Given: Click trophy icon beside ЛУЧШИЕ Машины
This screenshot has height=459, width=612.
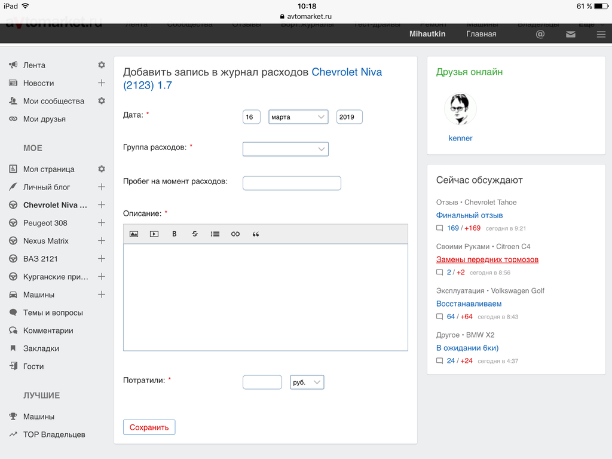Looking at the screenshot, I should coord(13,417).
